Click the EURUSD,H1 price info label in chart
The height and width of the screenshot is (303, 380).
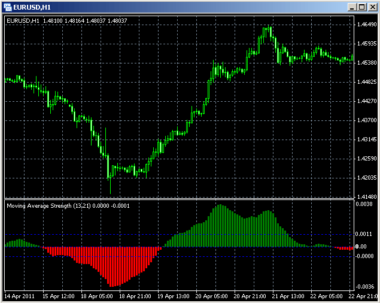(x=66, y=21)
